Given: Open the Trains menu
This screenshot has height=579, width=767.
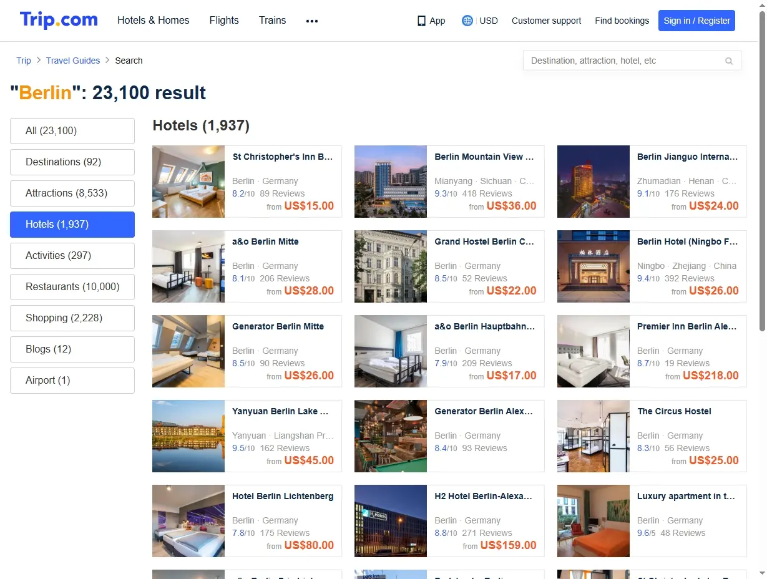Looking at the screenshot, I should (273, 20).
